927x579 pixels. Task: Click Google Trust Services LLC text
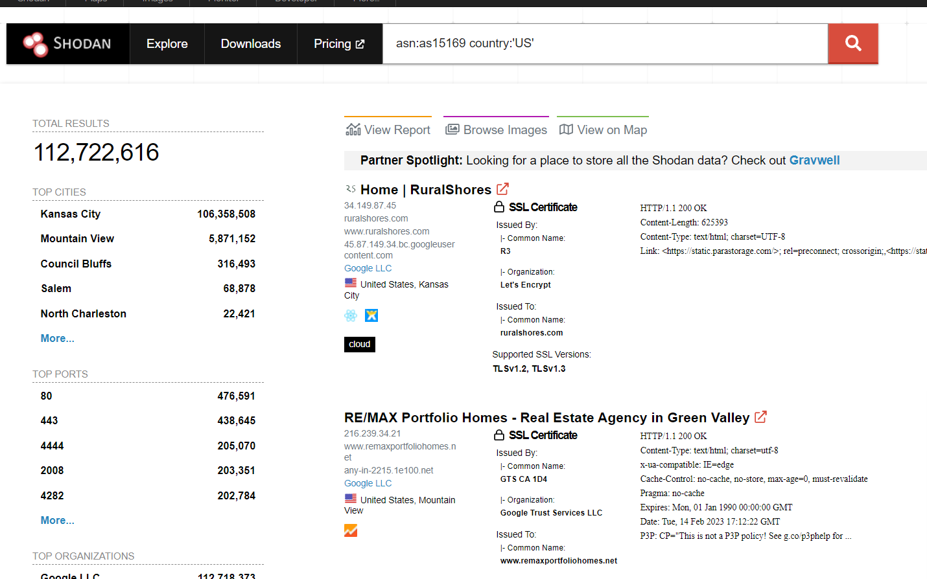pyautogui.click(x=551, y=513)
